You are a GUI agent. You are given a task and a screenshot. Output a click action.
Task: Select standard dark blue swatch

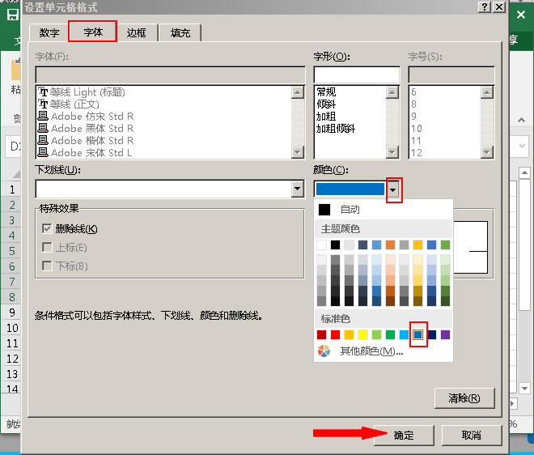point(431,334)
